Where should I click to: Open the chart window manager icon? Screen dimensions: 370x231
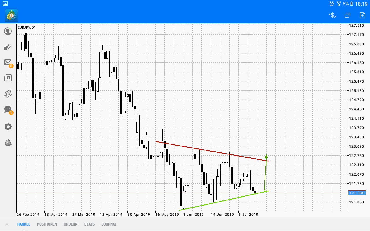[x=347, y=15]
